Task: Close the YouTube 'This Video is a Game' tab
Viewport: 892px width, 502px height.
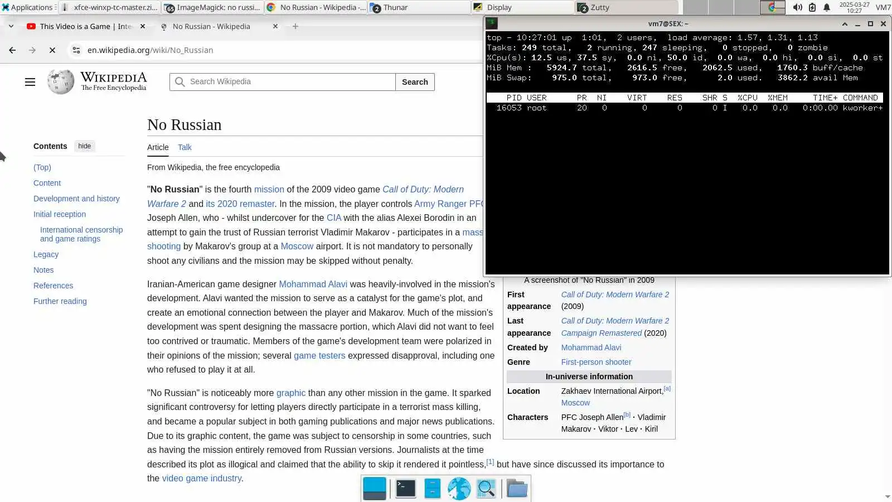Action: point(143,26)
